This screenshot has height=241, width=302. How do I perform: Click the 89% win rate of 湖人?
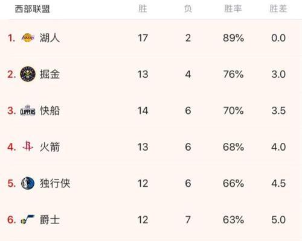coord(233,38)
